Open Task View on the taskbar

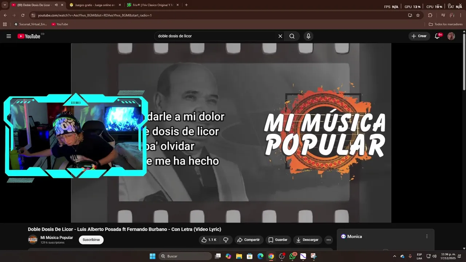[218, 256]
